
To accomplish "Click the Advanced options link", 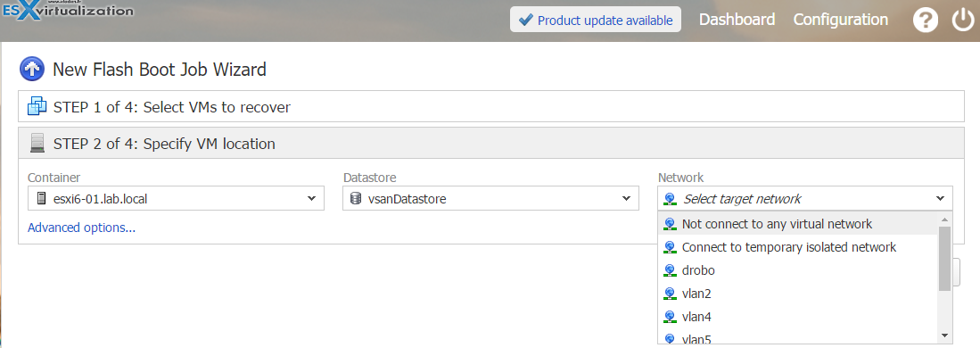I will pos(81,228).
